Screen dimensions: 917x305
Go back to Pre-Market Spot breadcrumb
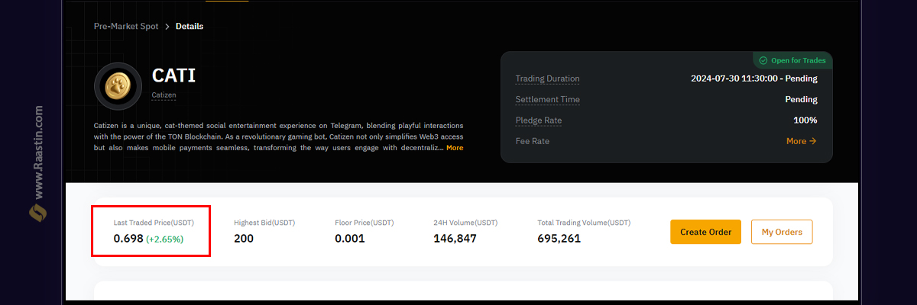tap(126, 26)
